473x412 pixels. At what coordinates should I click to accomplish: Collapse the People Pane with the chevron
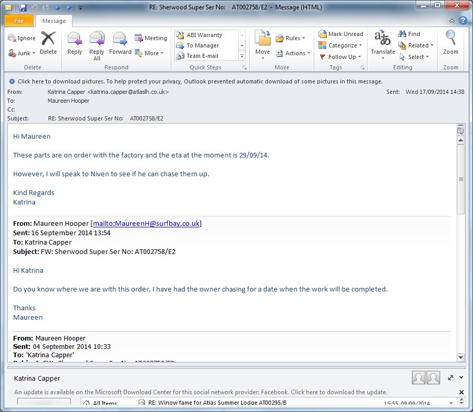click(461, 378)
